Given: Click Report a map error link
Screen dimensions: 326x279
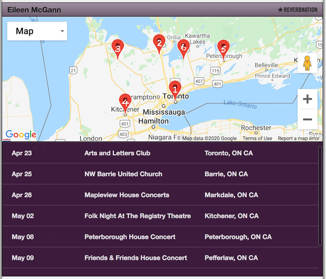Looking at the screenshot, I should (299, 139).
